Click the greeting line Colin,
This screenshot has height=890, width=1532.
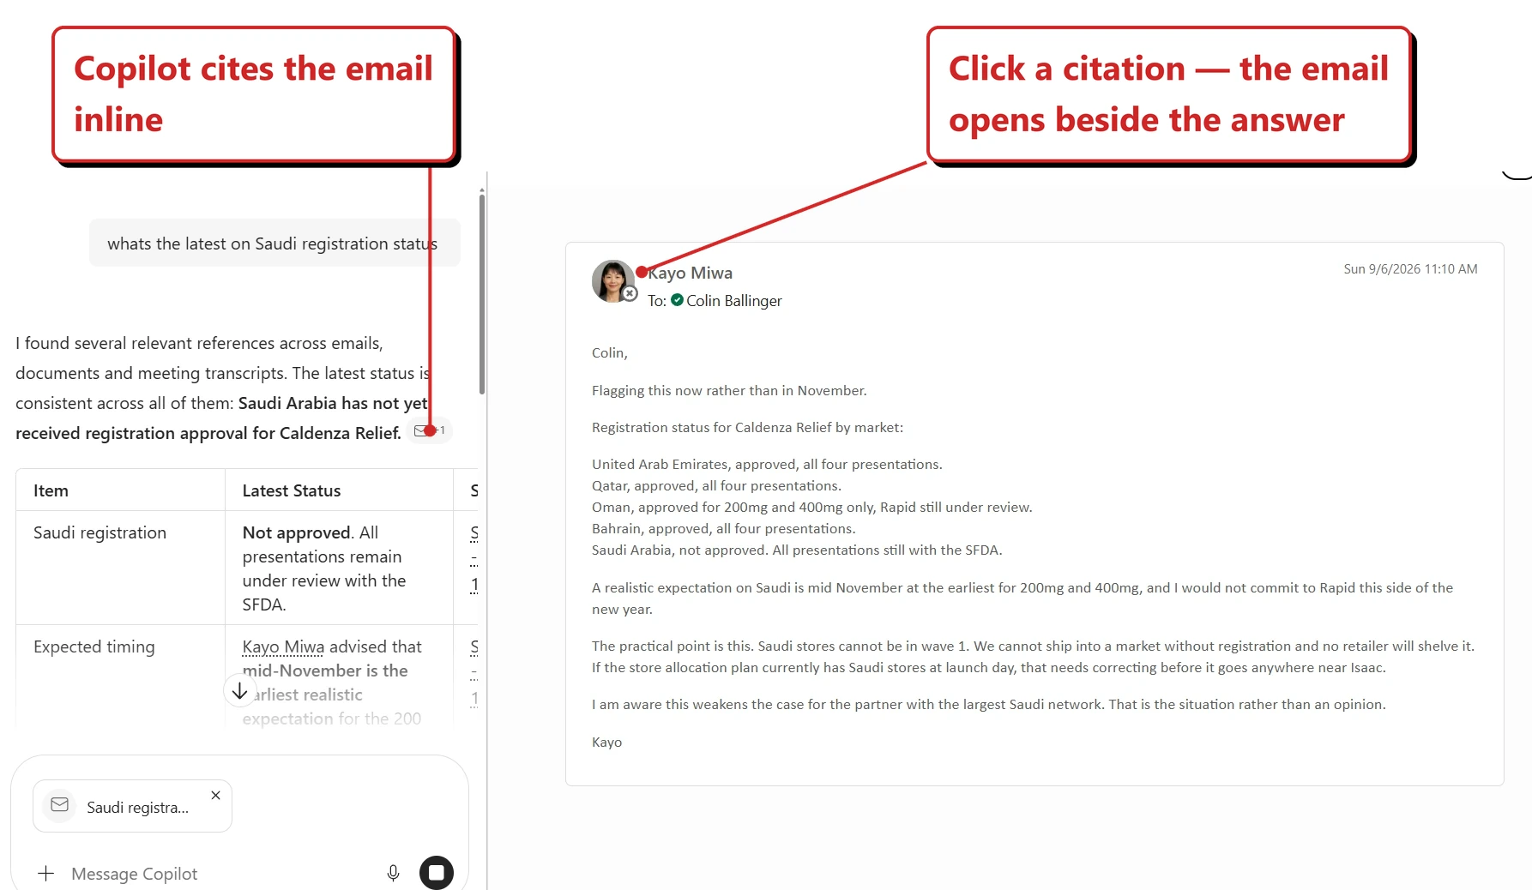[610, 352]
